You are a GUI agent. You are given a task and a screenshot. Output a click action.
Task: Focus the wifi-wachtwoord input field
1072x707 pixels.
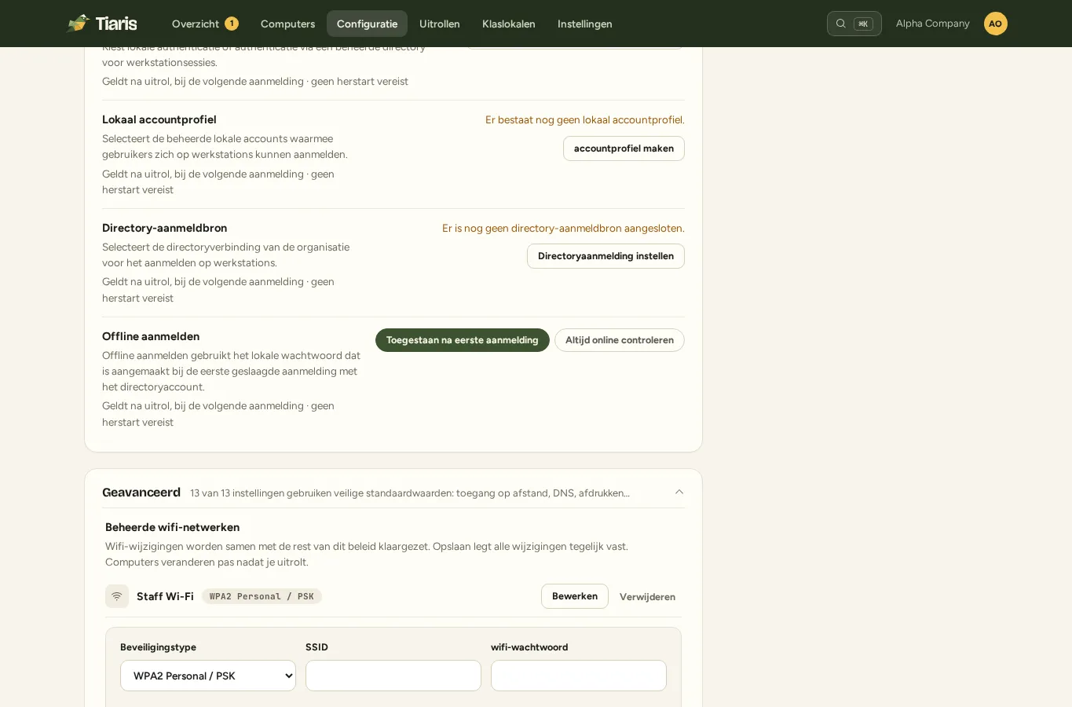579,676
